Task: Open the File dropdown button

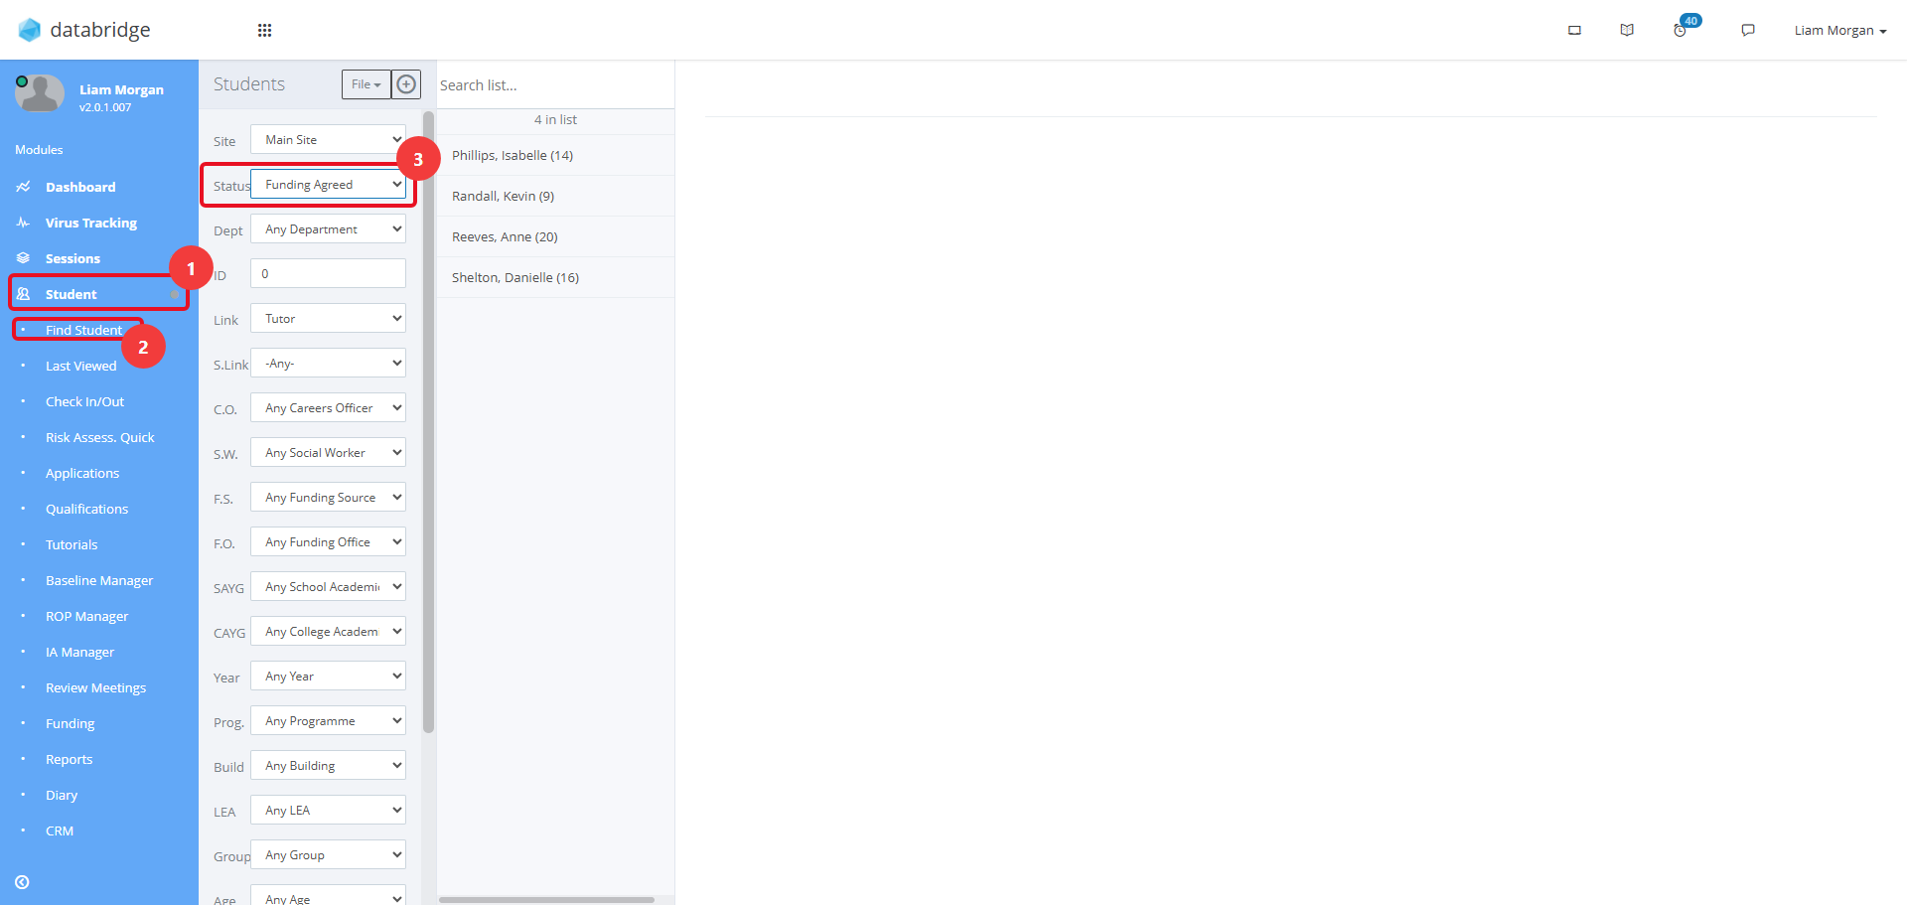Action: [x=367, y=84]
